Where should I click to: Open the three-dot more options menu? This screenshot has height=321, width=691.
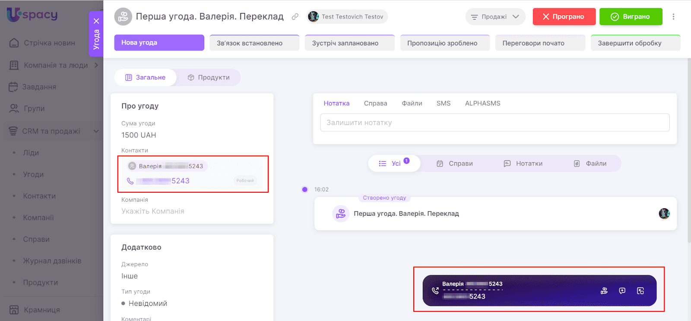[x=673, y=17]
